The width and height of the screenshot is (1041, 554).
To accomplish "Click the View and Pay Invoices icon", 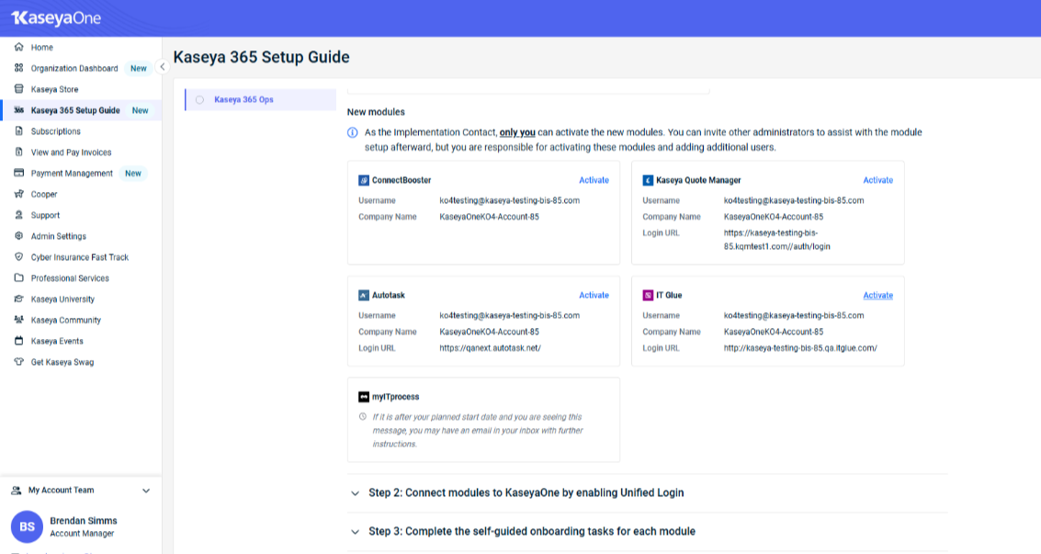I will tap(18, 152).
